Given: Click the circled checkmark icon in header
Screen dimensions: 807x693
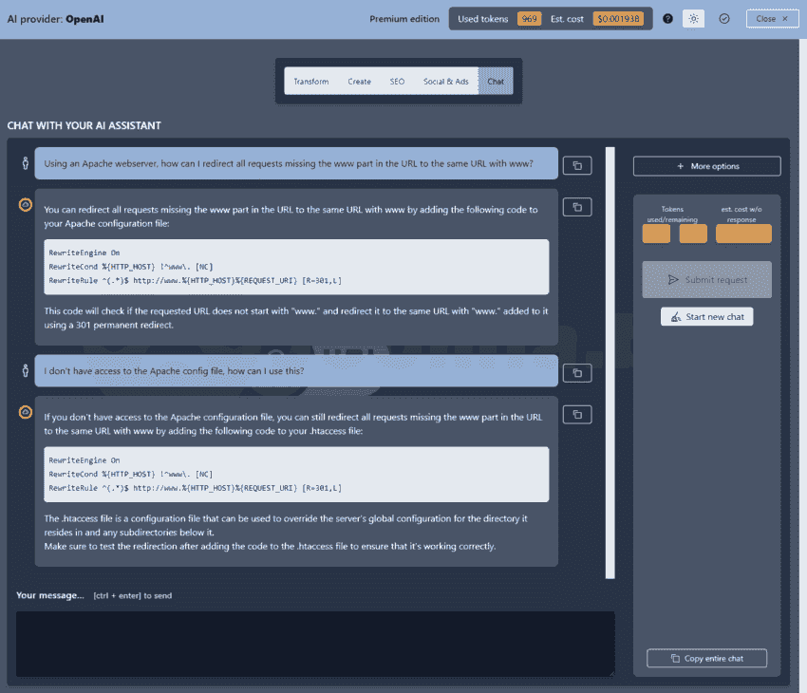Looking at the screenshot, I should (x=723, y=19).
